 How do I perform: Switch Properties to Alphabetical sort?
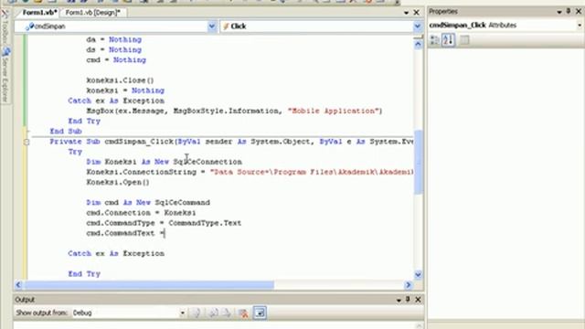point(448,40)
